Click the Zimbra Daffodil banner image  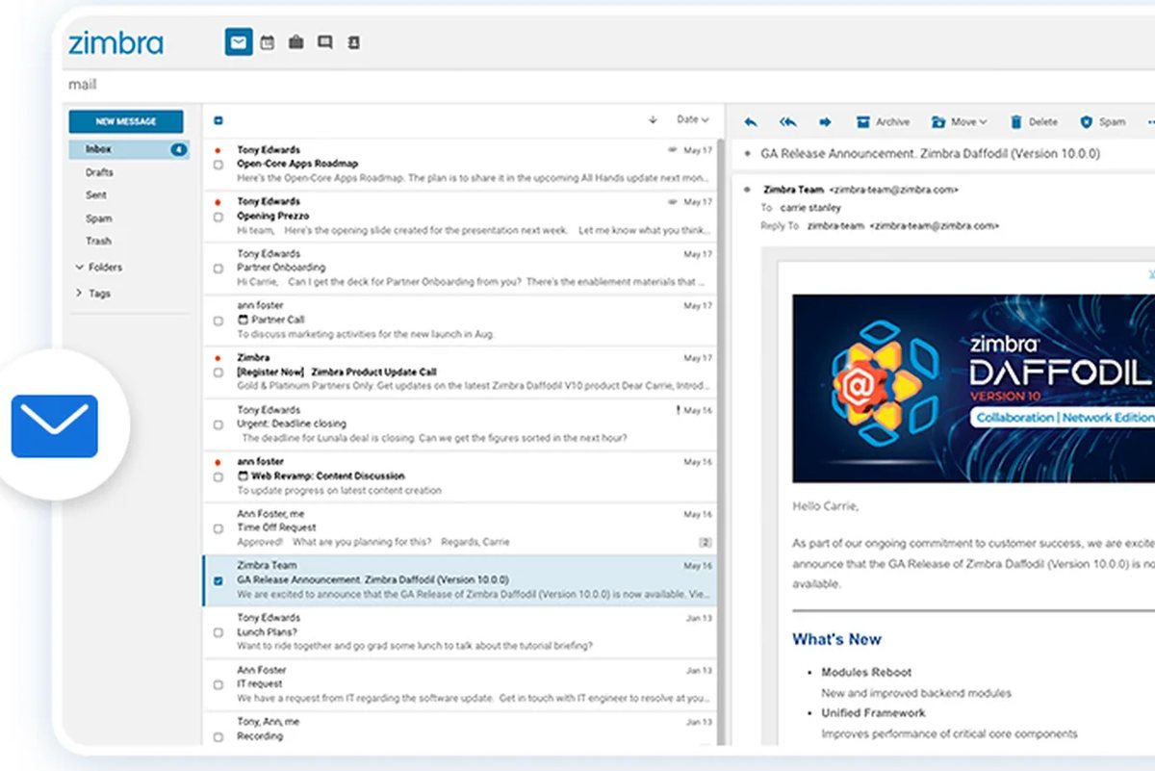pos(973,388)
